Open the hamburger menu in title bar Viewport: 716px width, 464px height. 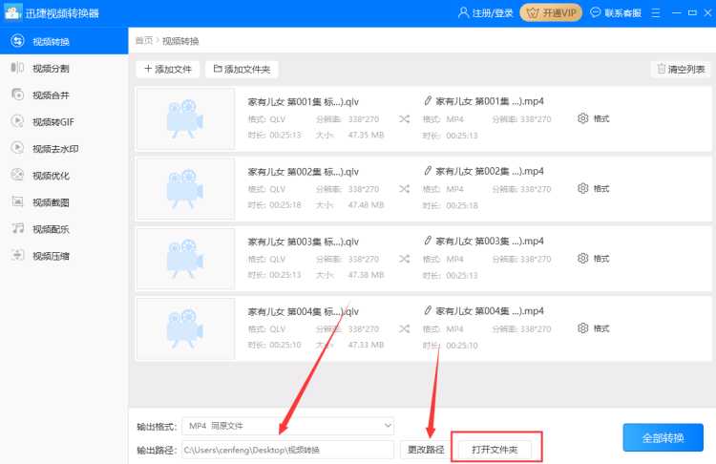coord(656,13)
